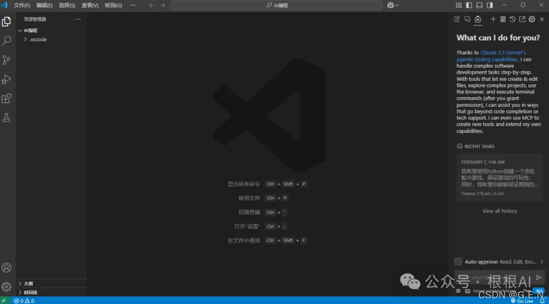549x304 pixels.
Task: Go back with the left arrow
Action: (x=152, y=5)
